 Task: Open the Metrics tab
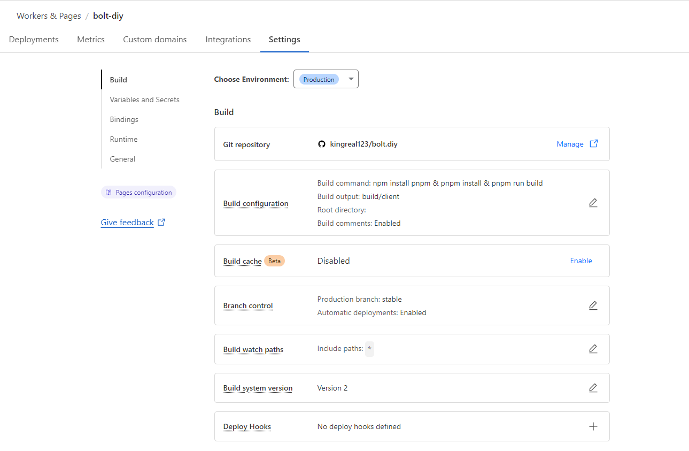(91, 40)
